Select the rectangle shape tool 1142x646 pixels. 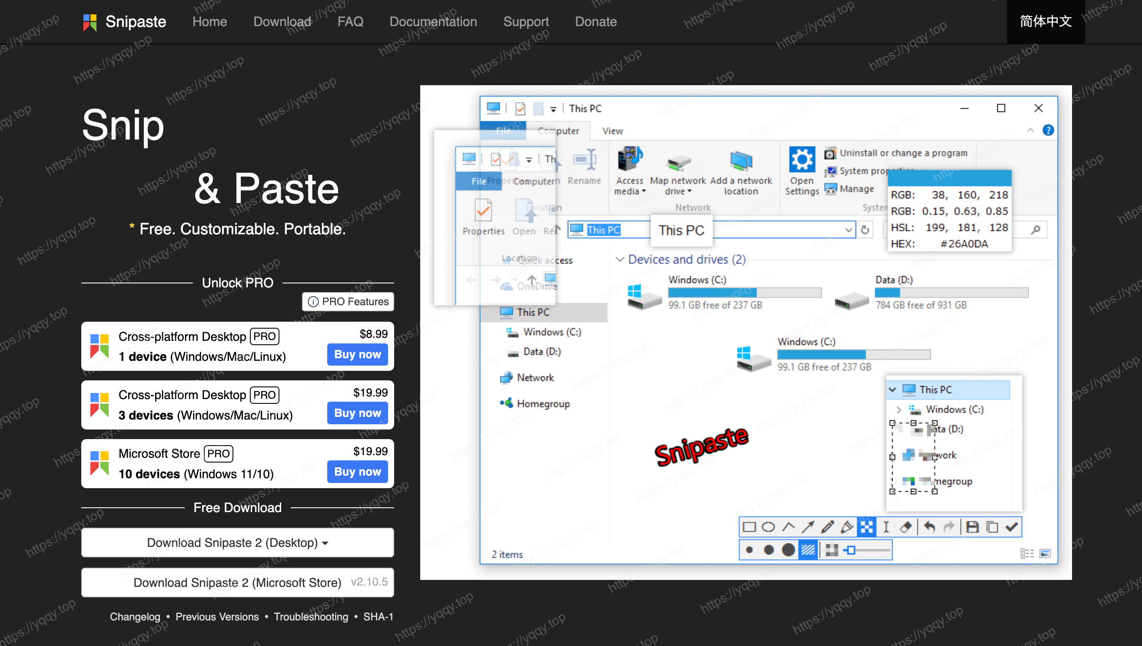point(749,526)
